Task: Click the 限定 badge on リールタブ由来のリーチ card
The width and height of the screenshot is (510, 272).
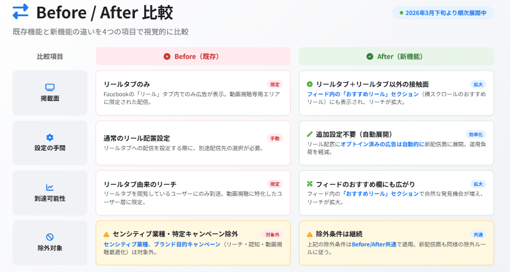Action: 275,184
